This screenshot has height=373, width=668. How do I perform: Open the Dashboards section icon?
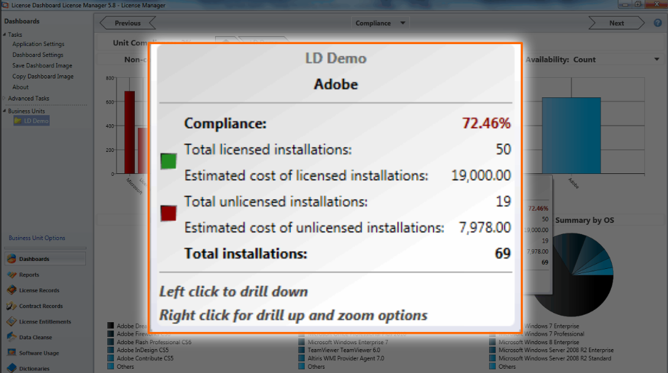pyautogui.click(x=12, y=259)
